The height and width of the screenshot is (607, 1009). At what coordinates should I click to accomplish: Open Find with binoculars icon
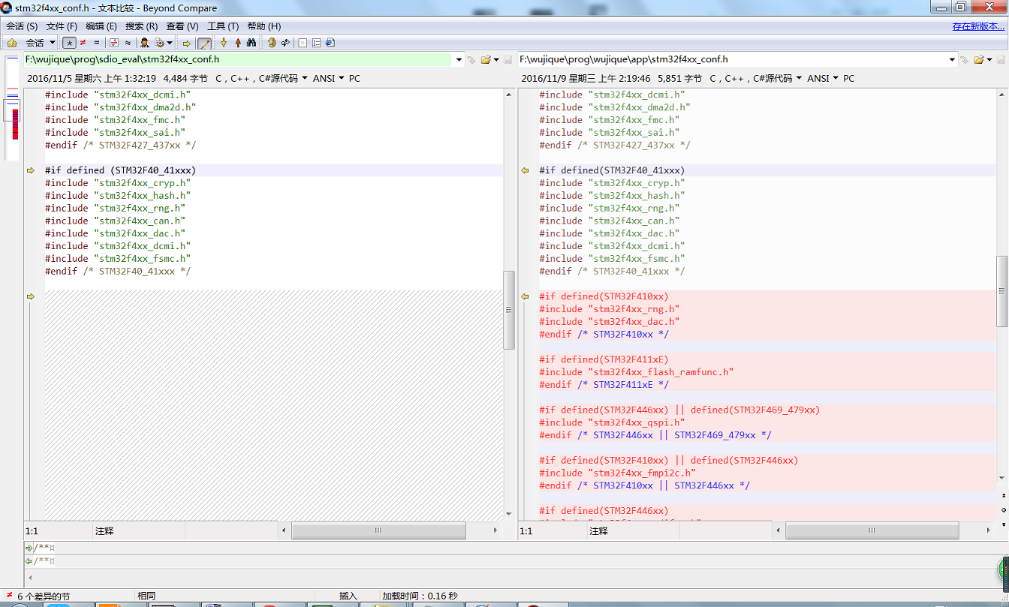pos(251,43)
